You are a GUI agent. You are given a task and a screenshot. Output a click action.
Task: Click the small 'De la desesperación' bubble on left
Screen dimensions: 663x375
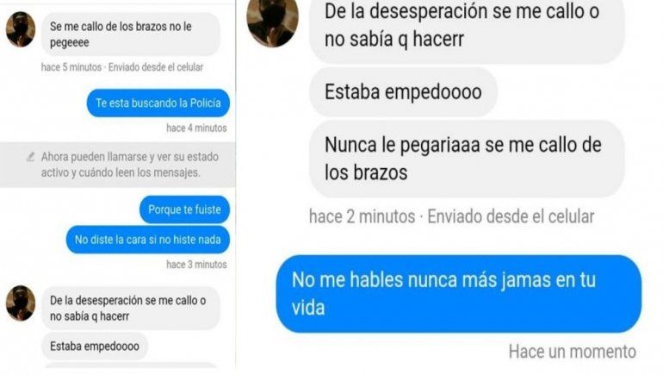click(131, 308)
